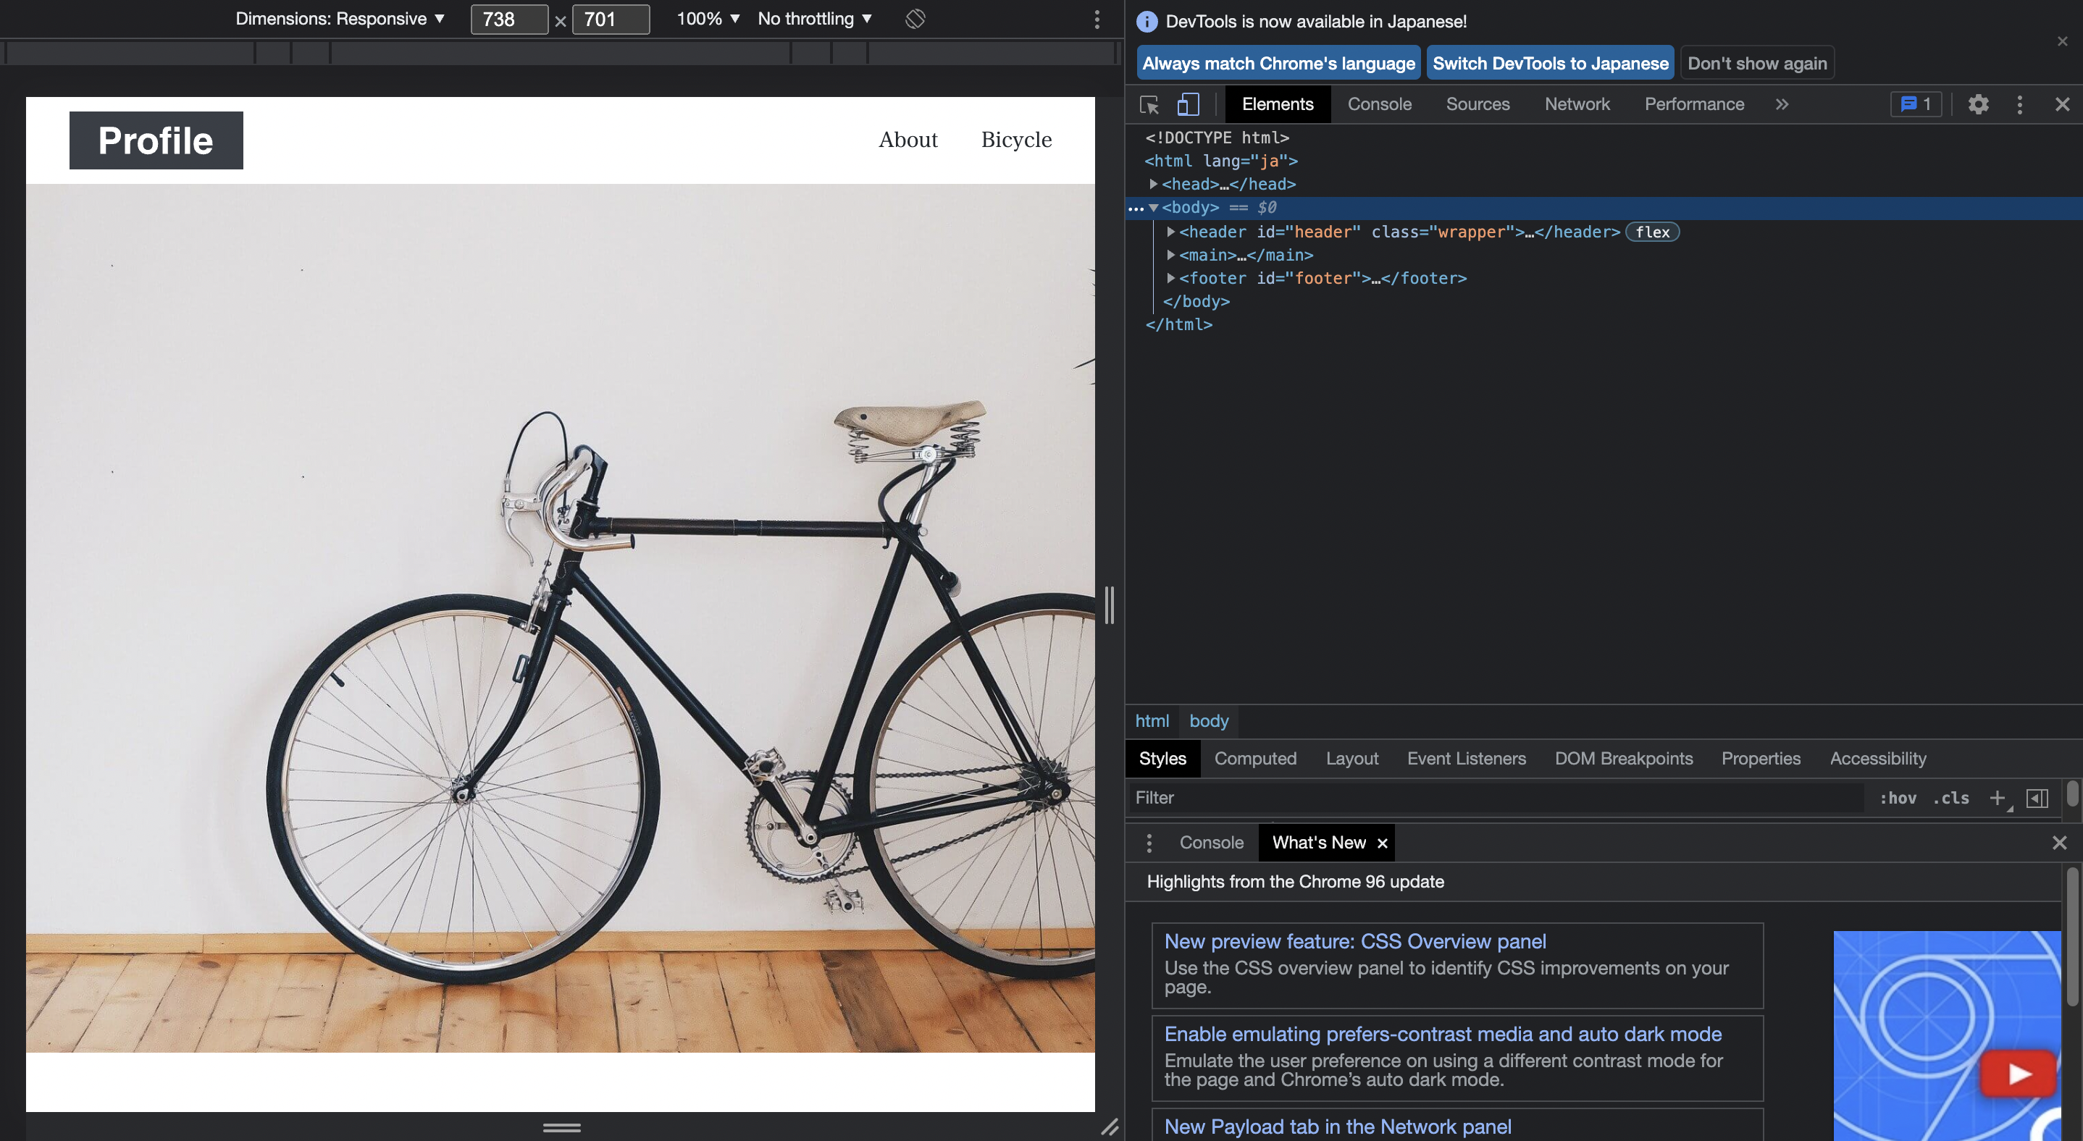
Task: Open the Dimensions: Responsive dropdown
Action: 340,19
